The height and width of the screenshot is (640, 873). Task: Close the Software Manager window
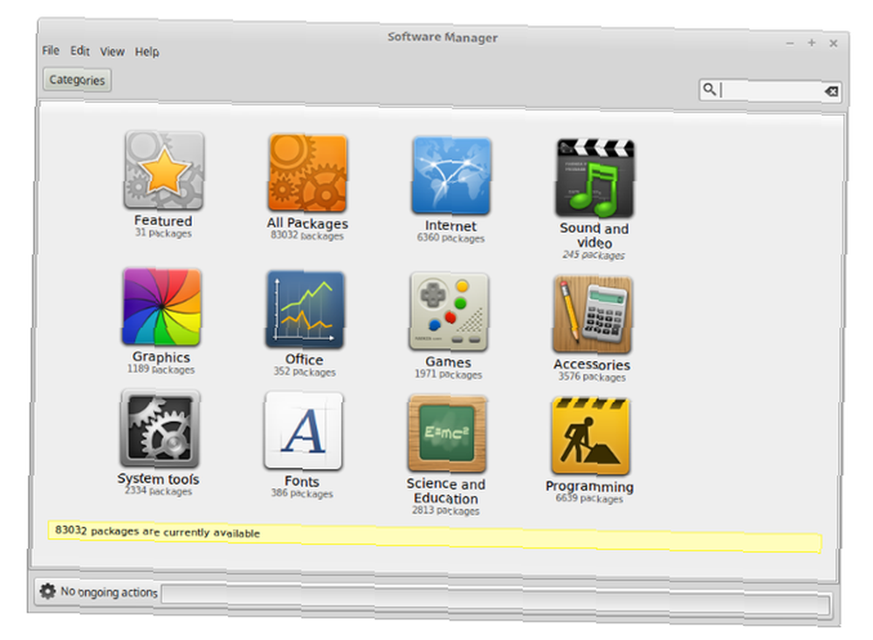pyautogui.click(x=834, y=44)
